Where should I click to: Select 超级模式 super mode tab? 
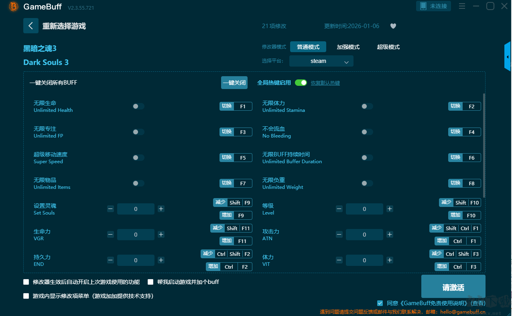(388, 47)
